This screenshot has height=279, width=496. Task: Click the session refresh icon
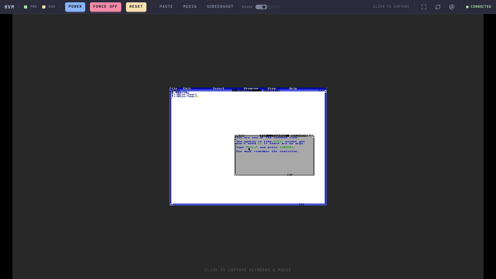pos(438,7)
